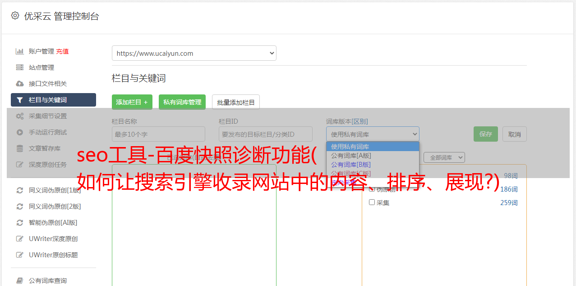Click the refresh icon of 同义词伪原创[1版]
The width and height of the screenshot is (576, 286).
pyautogui.click(x=20, y=190)
